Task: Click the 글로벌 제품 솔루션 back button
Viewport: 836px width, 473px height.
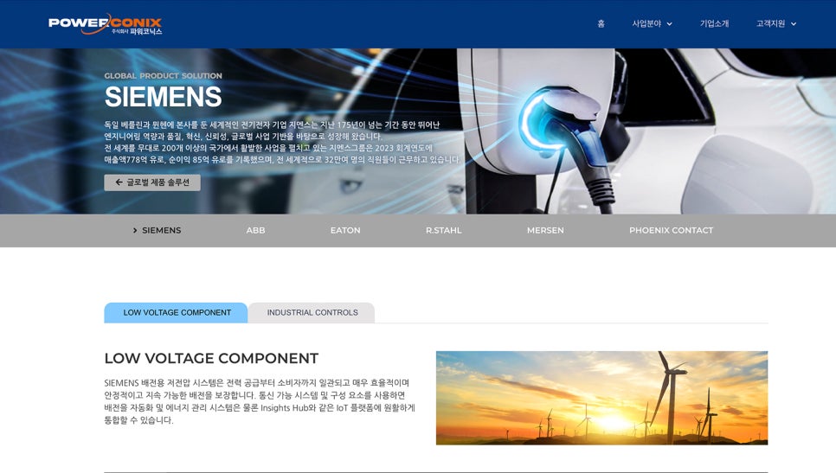Action: (x=152, y=182)
